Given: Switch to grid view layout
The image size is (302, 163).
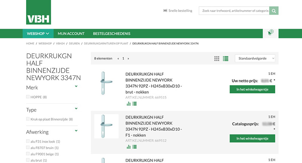Looking at the screenshot, I should (x=217, y=58).
